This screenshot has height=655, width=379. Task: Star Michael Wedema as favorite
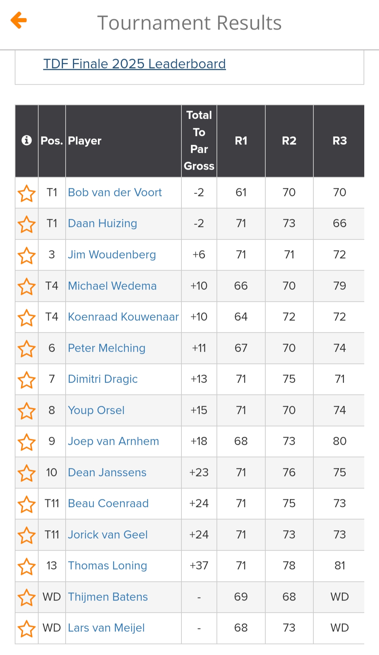click(x=27, y=286)
